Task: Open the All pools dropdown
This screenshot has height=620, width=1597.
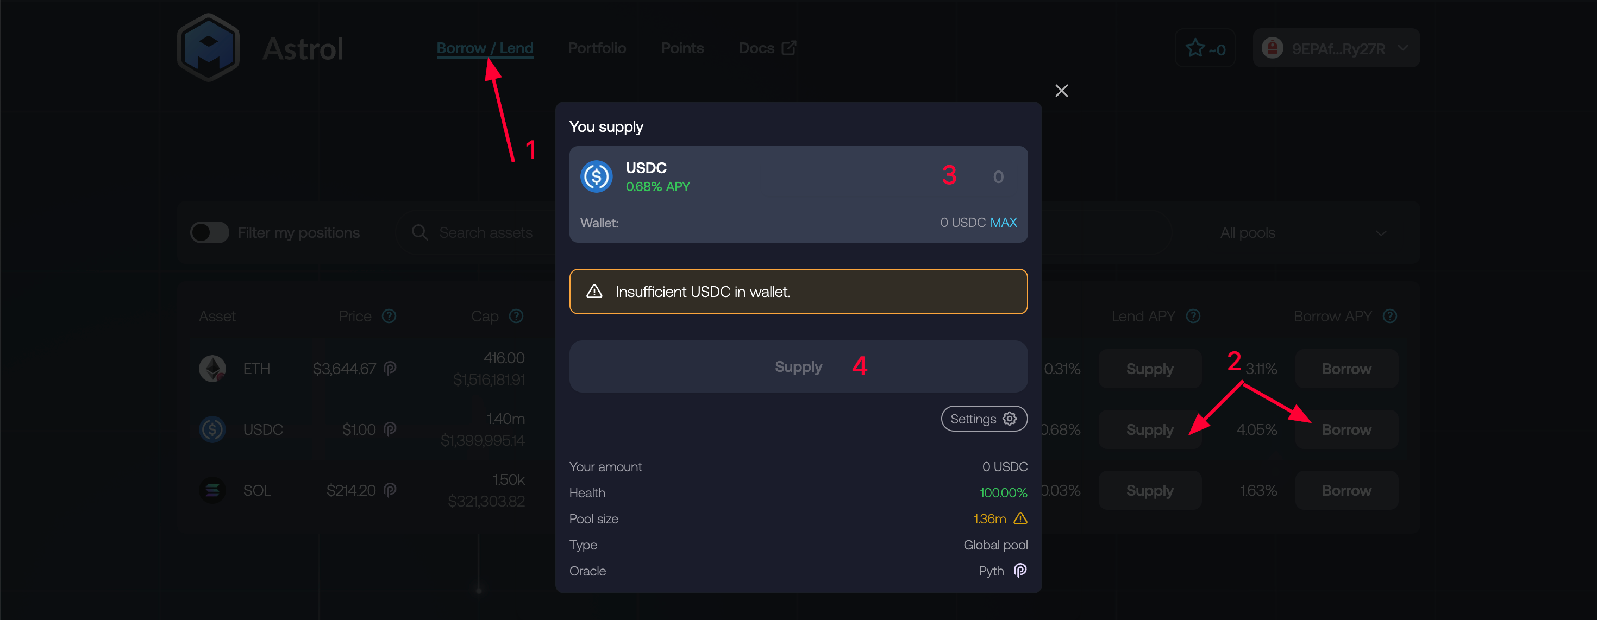Action: tap(1302, 233)
